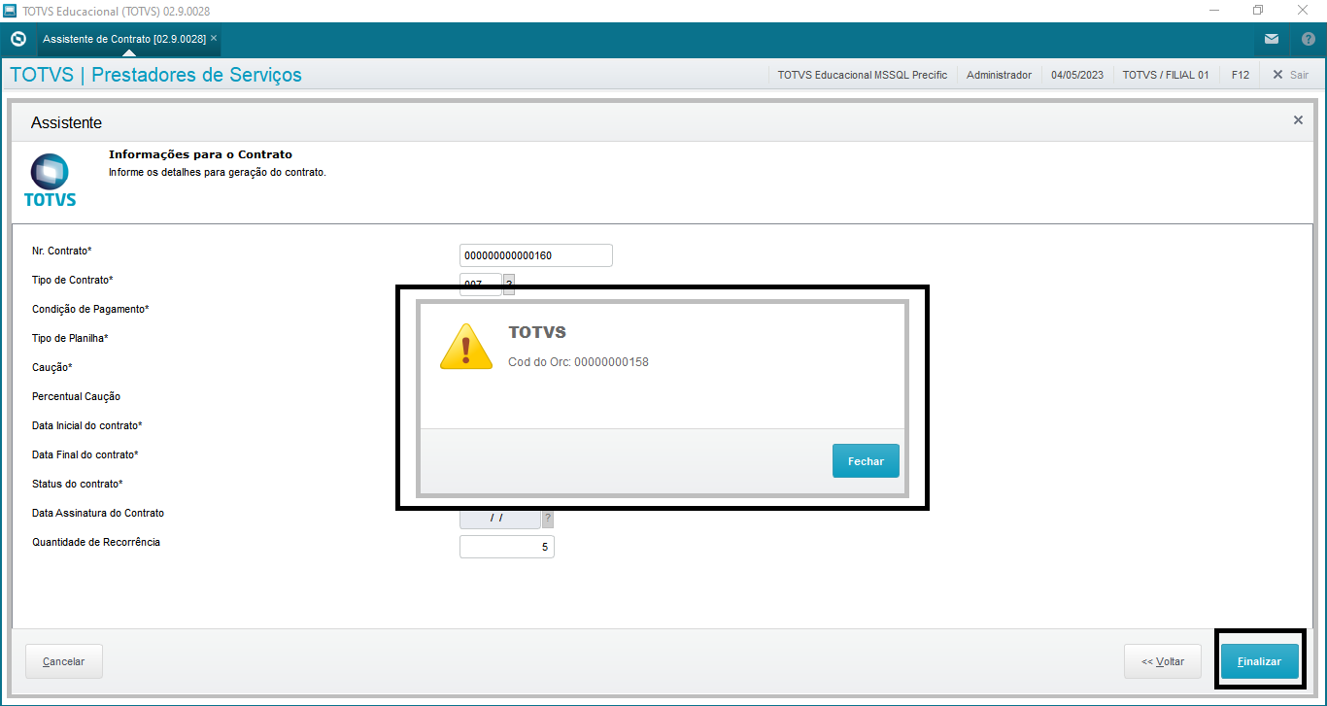Go back with the << Voltar button
This screenshot has height=706, width=1327.
tap(1163, 661)
